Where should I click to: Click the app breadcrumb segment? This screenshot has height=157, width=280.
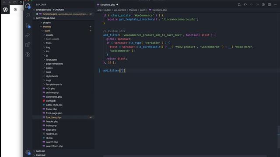[x=99, y=10]
